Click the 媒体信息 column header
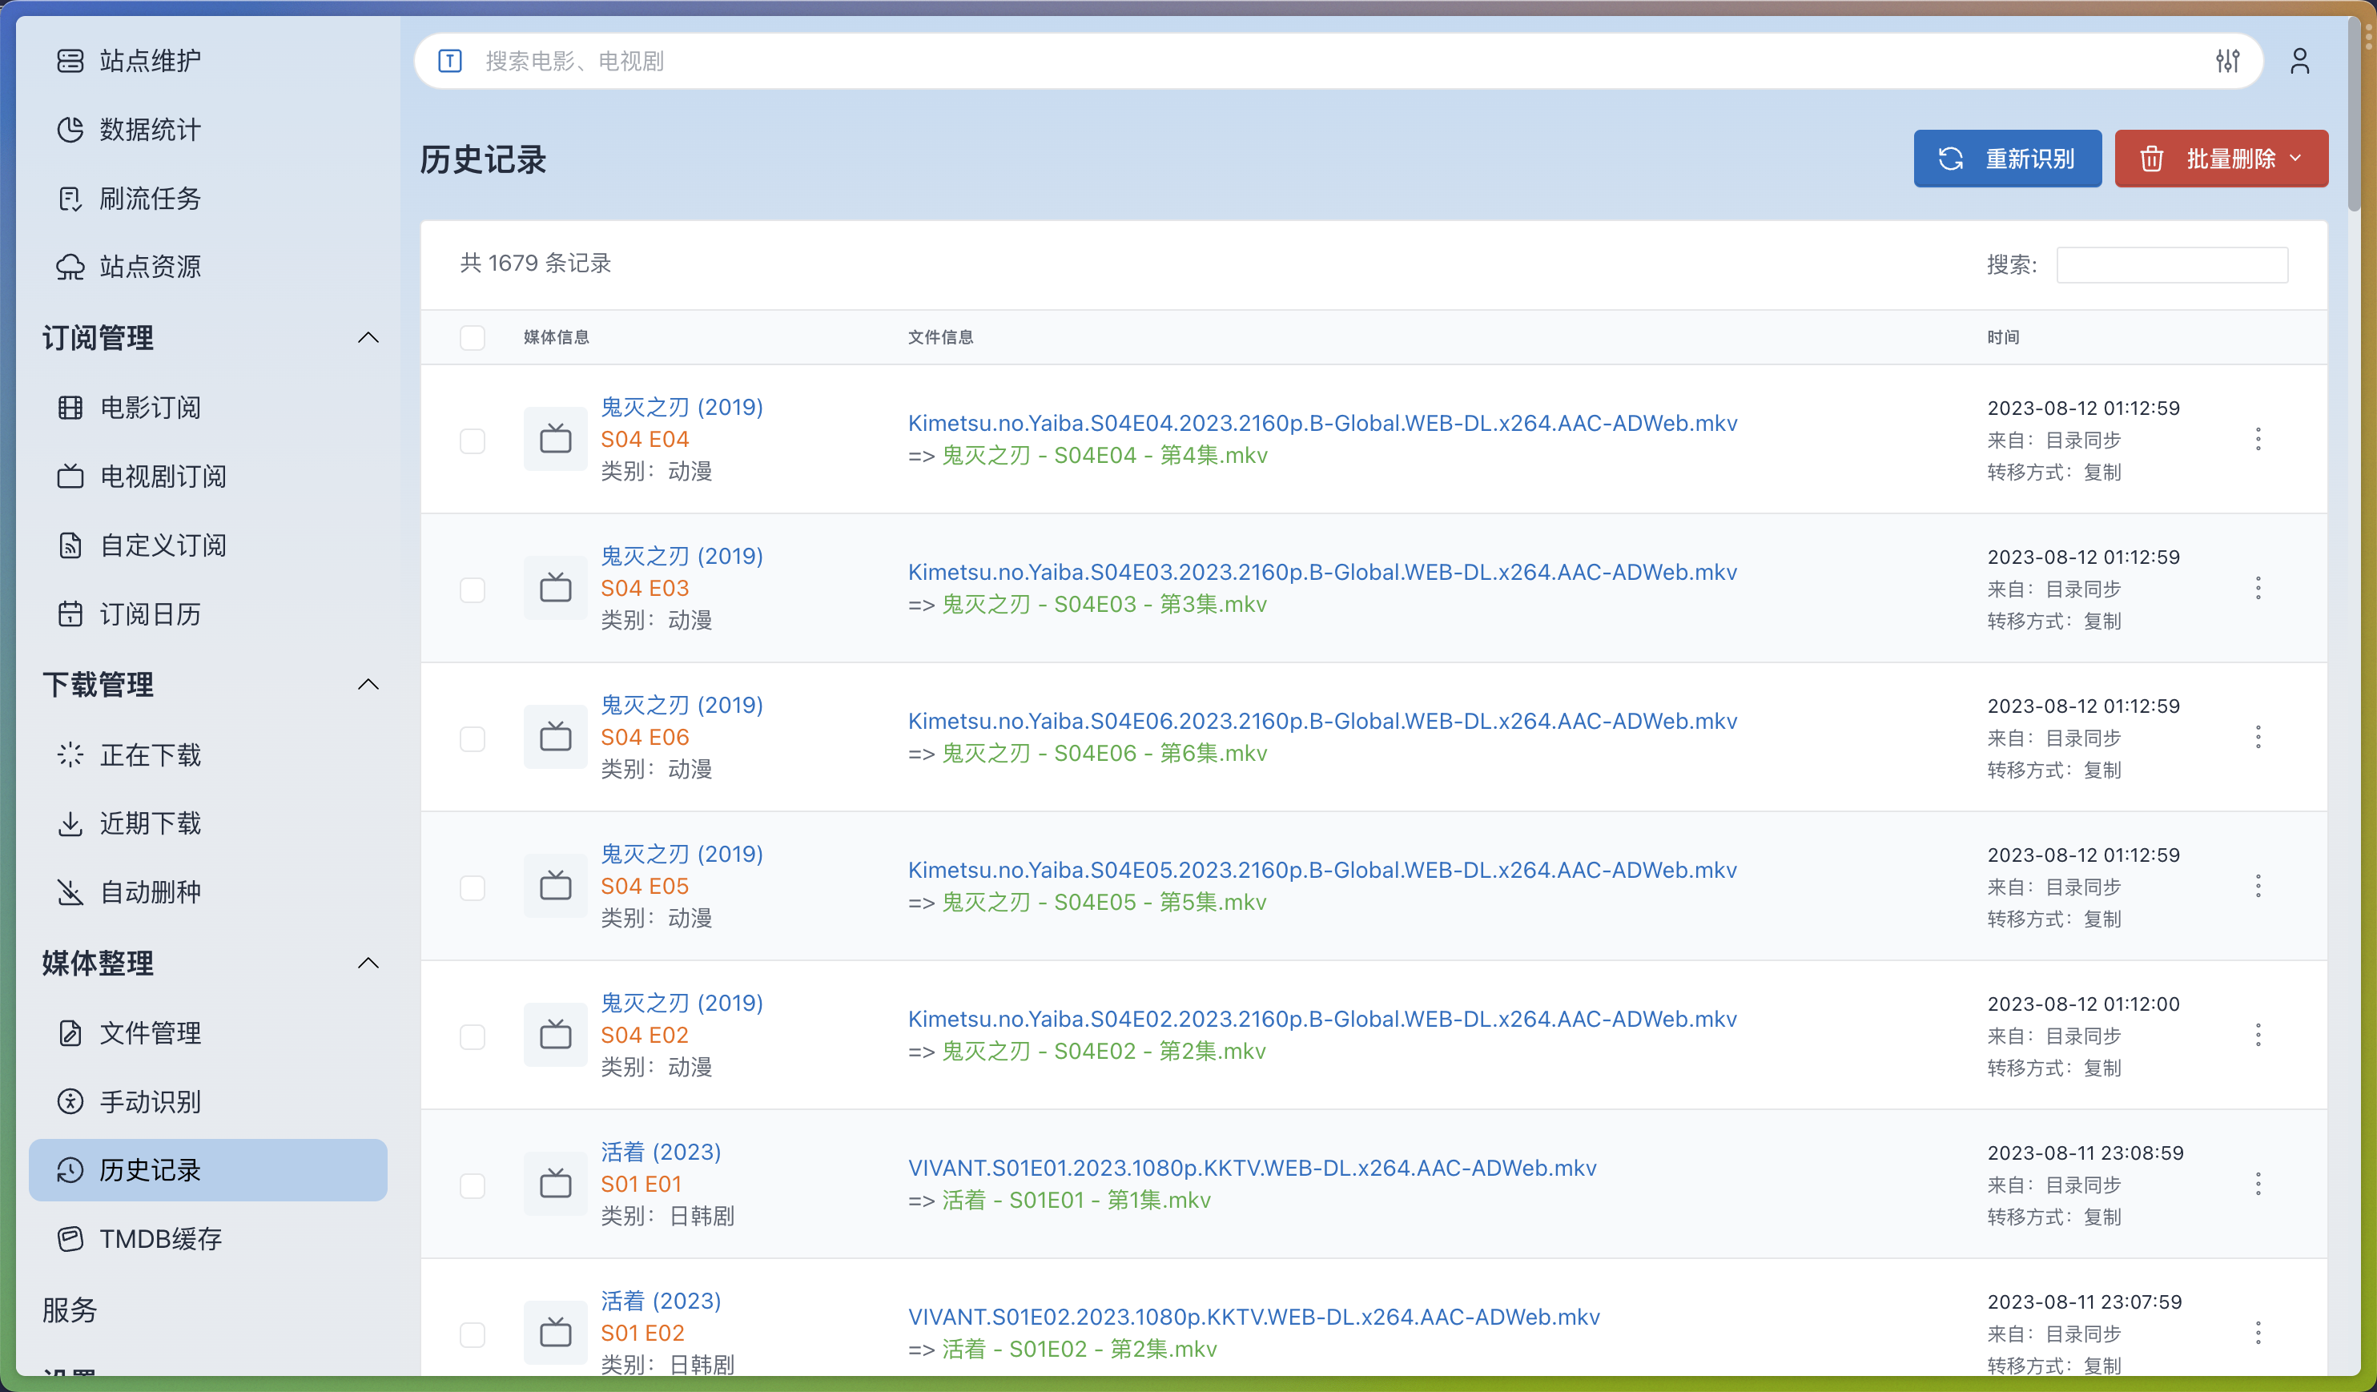 pos(557,338)
